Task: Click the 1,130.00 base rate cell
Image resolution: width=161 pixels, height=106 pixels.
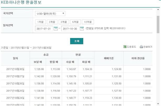Action: pos(109,98)
